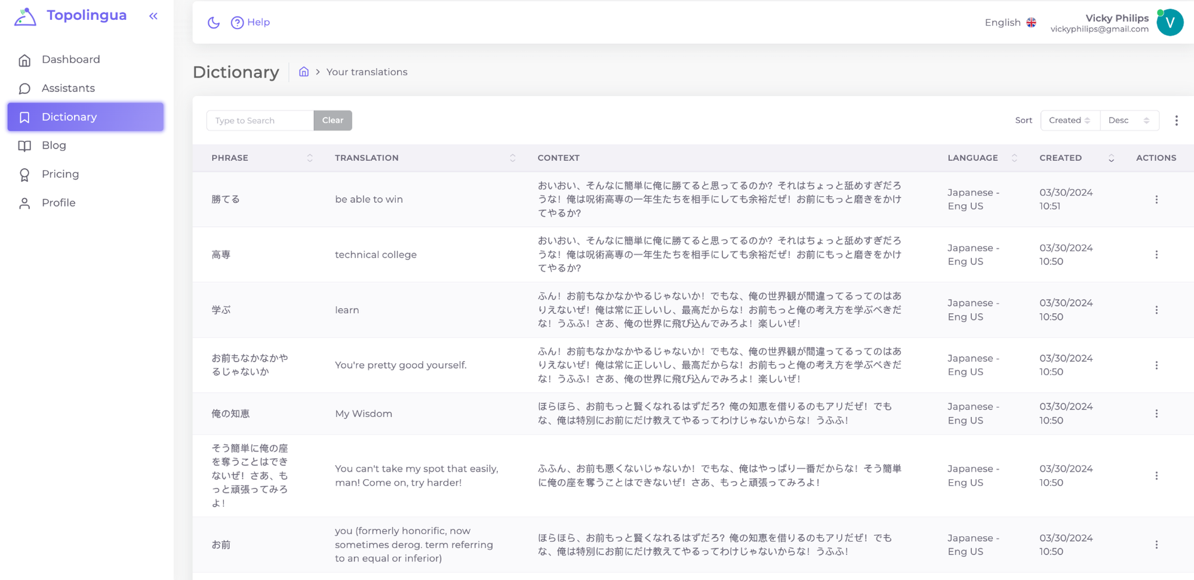Open the Desc sort order dropdown
Image resolution: width=1194 pixels, height=580 pixels.
[x=1129, y=121]
